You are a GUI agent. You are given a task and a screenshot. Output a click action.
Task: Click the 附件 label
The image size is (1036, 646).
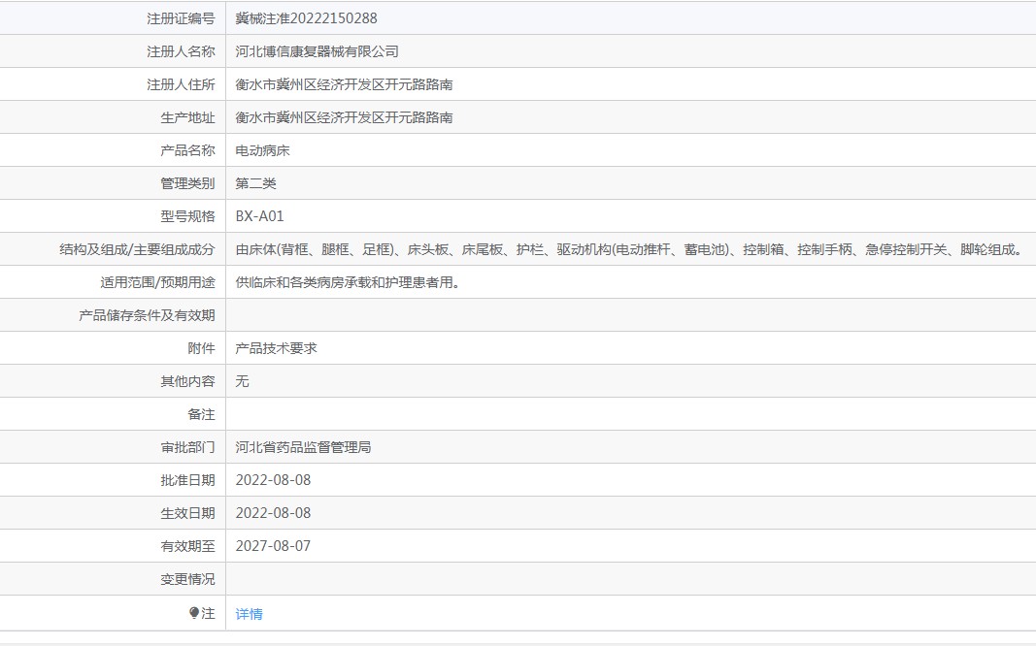tap(202, 348)
